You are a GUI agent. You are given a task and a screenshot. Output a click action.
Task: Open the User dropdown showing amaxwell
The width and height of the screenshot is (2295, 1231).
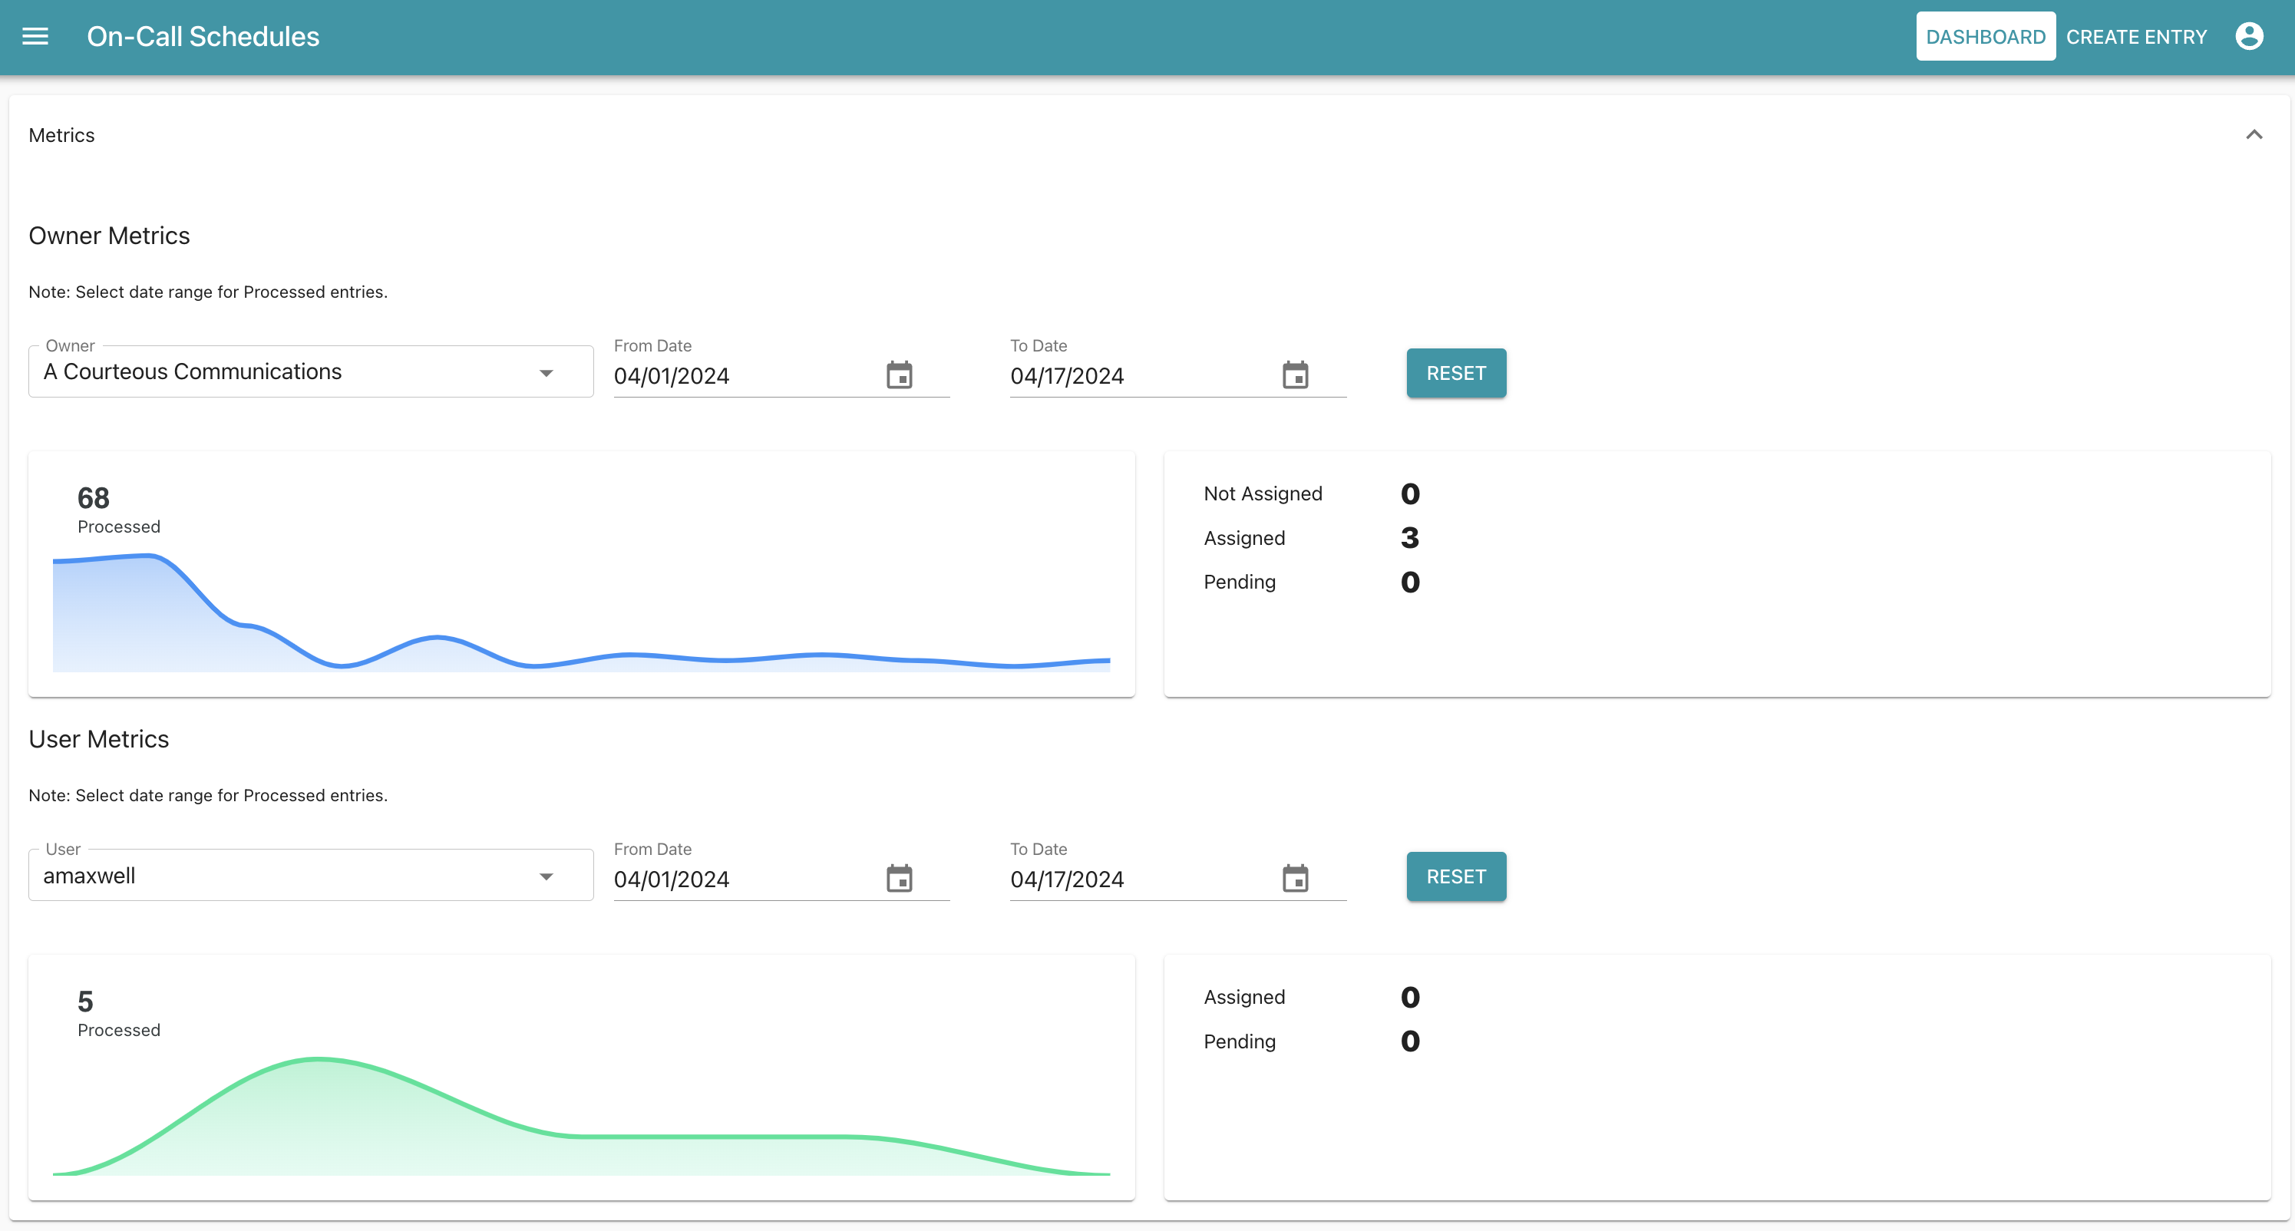311,876
